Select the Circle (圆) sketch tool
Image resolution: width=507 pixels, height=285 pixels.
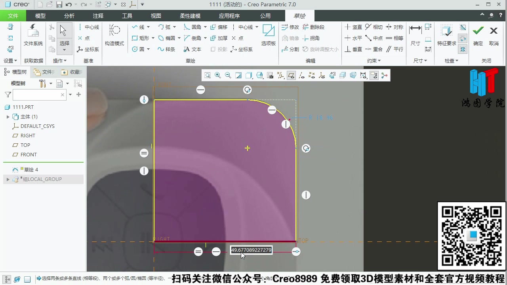(x=138, y=49)
